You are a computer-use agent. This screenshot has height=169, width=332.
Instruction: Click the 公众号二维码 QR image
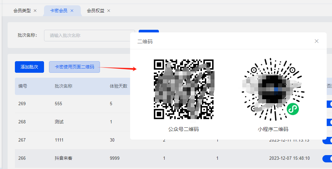[184, 89]
